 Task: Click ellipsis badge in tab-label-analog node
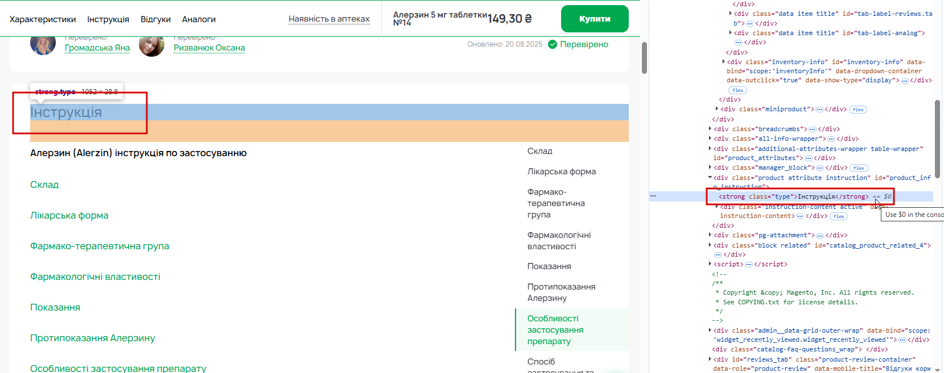pyautogui.click(x=739, y=43)
